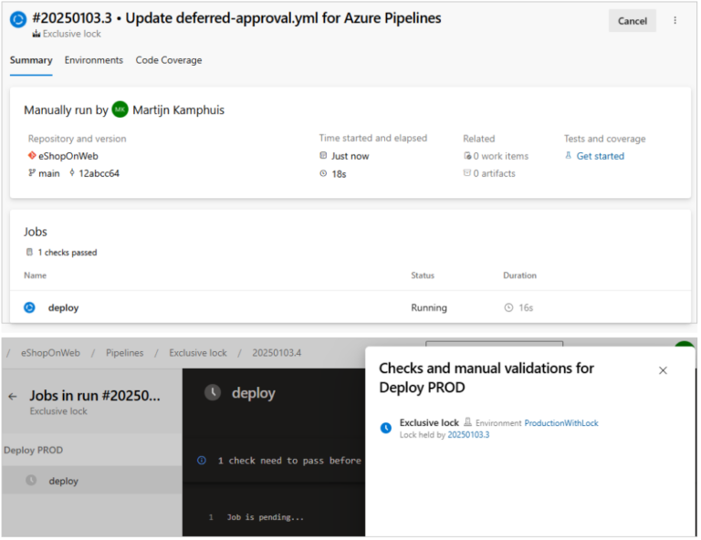Click the Exclusive lock pipeline name under title
Image resolution: width=701 pixels, height=540 pixels.
tap(71, 34)
